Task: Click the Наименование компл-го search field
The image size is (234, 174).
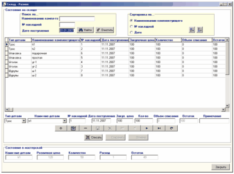Action: 77,19
